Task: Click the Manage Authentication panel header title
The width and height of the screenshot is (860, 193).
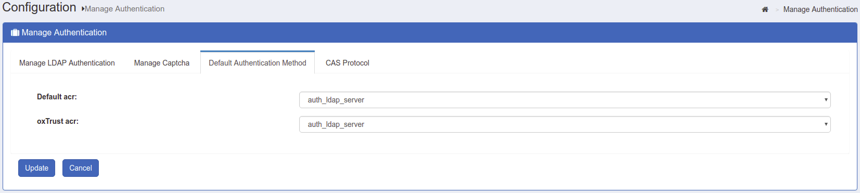Action: coord(64,32)
